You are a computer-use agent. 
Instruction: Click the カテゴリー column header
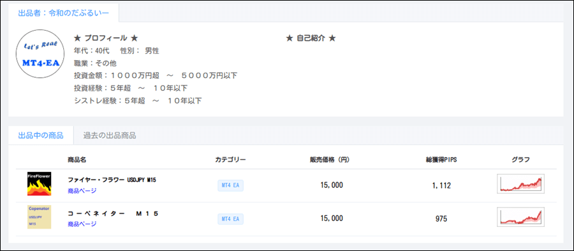click(x=230, y=160)
